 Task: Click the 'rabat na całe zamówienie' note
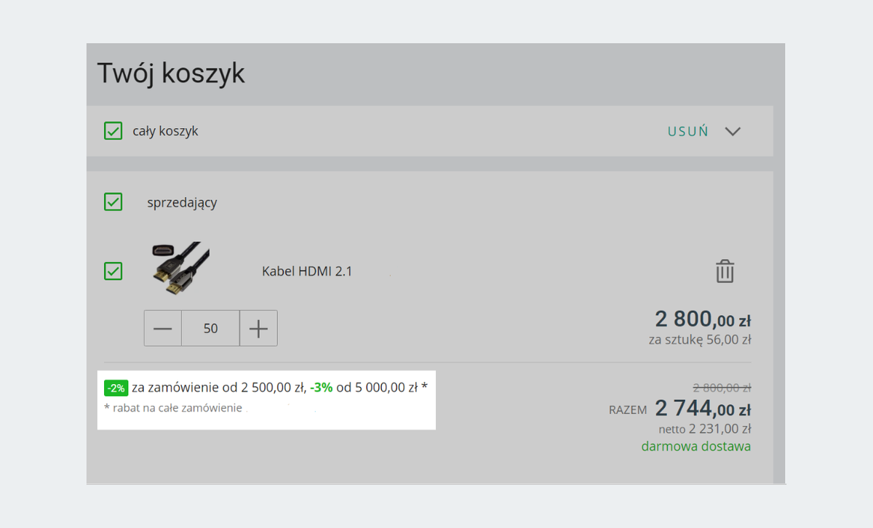coord(173,408)
